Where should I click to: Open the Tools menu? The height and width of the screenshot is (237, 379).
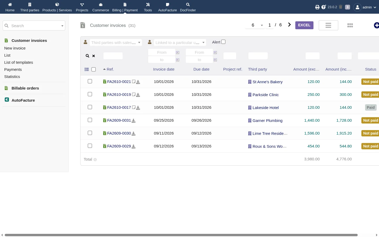148,7
